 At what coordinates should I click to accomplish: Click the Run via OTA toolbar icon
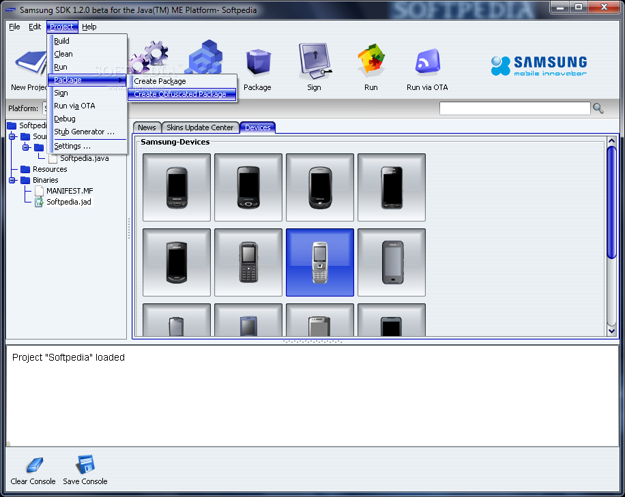pyautogui.click(x=427, y=62)
